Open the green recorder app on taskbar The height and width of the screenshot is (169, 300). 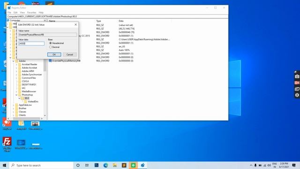133,165
